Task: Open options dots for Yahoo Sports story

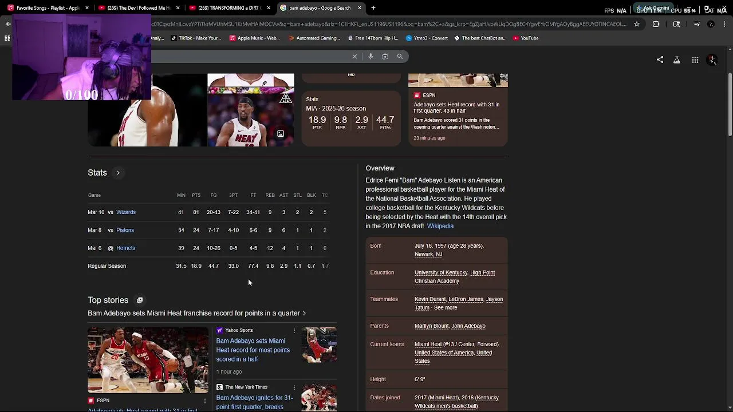Action: click(x=294, y=330)
